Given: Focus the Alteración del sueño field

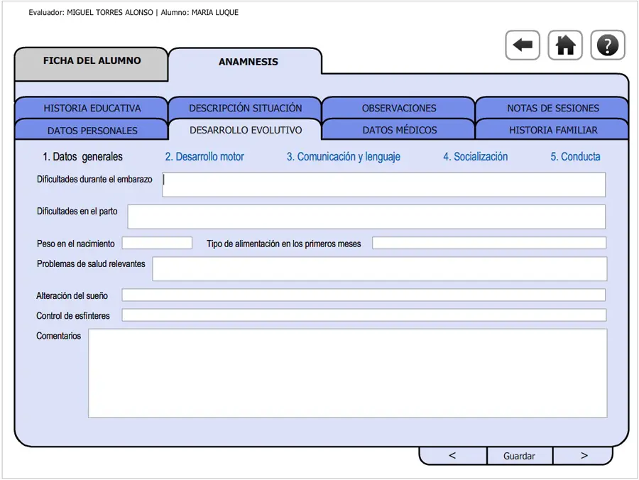Looking at the screenshot, I should (364, 295).
